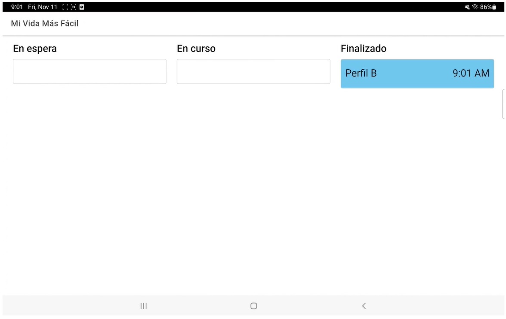506x319 pixels.
Task: Click the empty En espera box
Action: (x=89, y=71)
